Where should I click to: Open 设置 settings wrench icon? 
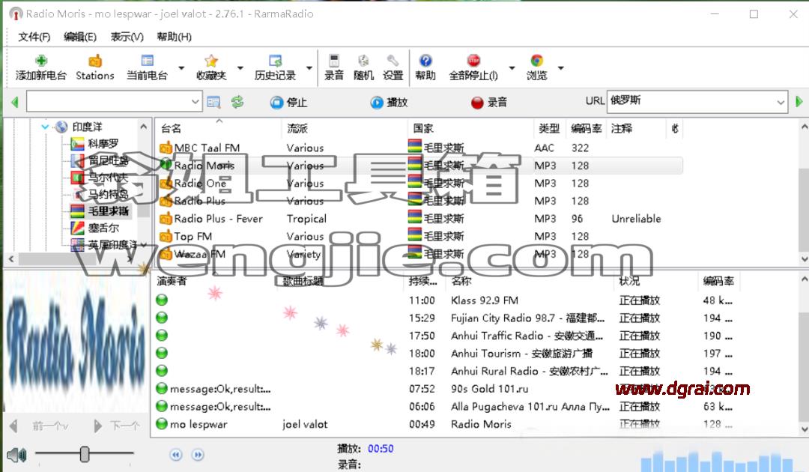click(x=393, y=61)
